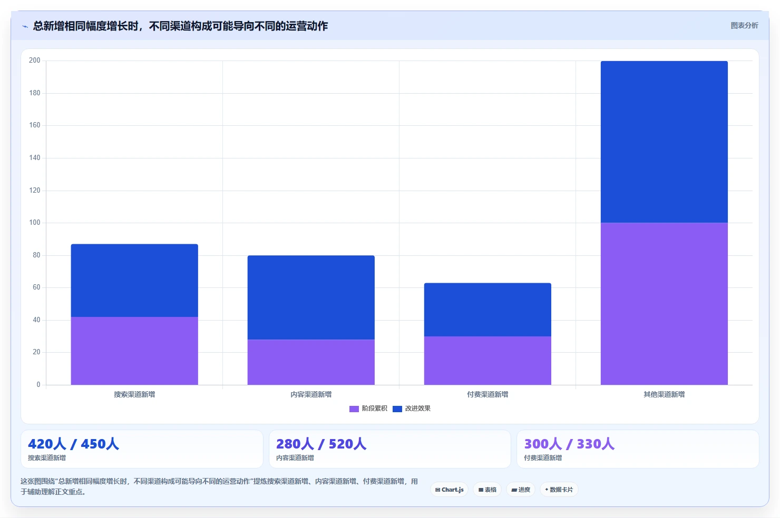Click the description paragraph below the cards
780x518 pixels.
(x=219, y=486)
